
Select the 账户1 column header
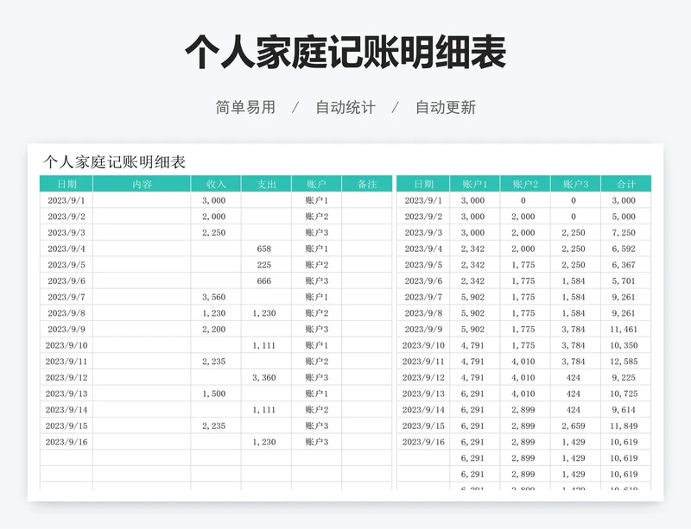click(475, 184)
